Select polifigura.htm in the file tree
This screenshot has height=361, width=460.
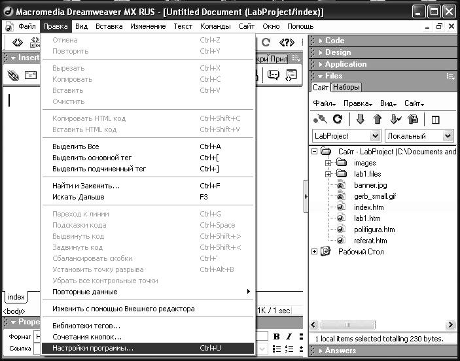pyautogui.click(x=374, y=230)
